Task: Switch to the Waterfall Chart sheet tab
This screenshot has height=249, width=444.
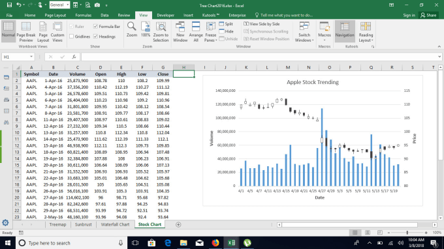Action: [116, 224]
